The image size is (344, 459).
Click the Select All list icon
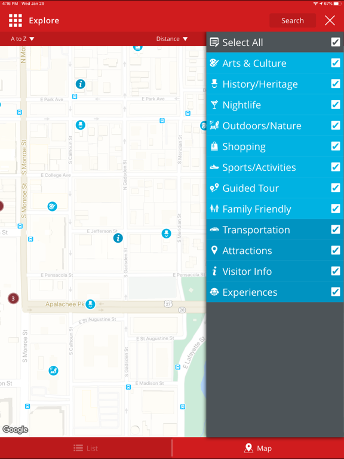(214, 42)
